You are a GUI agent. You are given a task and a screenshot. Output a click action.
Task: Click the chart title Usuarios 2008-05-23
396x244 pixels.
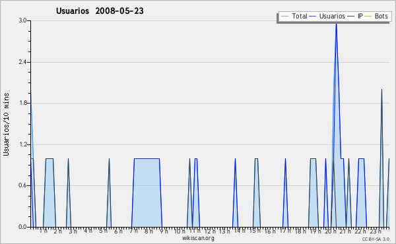pos(100,11)
